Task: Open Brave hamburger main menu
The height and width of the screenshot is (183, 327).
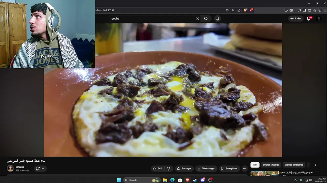Action: point(325,10)
